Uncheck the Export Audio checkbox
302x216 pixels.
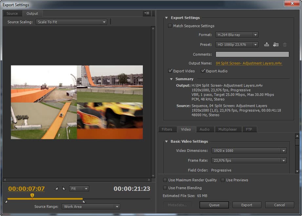[x=203, y=71]
